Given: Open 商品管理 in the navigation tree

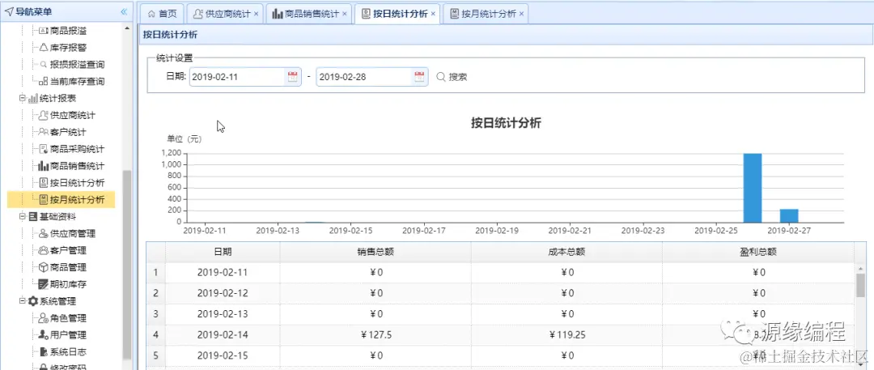Looking at the screenshot, I should (62, 267).
